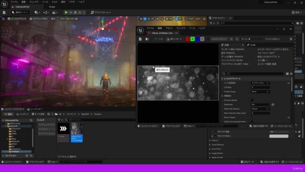Toggle the green channel view
Viewport: 305px width, 172px height.
(x=193, y=39)
